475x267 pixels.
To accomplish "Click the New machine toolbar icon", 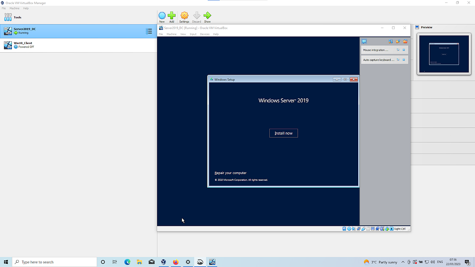I will [162, 17].
